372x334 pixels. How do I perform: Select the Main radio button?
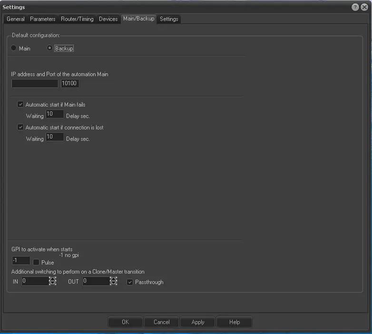14,49
